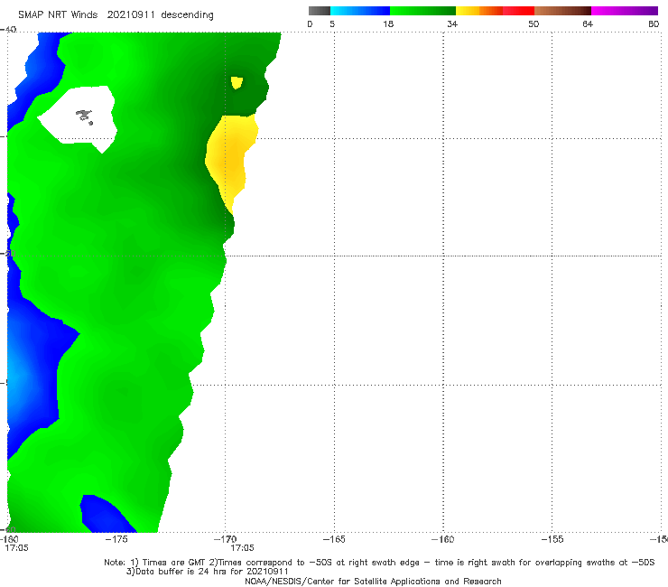This screenshot has width=668, height=587.
Task: Click the color bar label "5"
Action: click(332, 24)
